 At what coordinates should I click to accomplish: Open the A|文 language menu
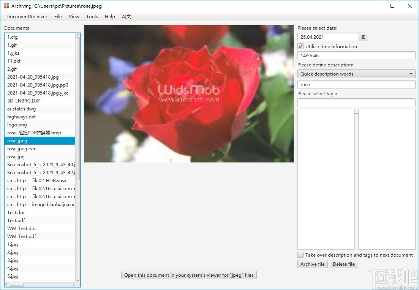coord(126,16)
